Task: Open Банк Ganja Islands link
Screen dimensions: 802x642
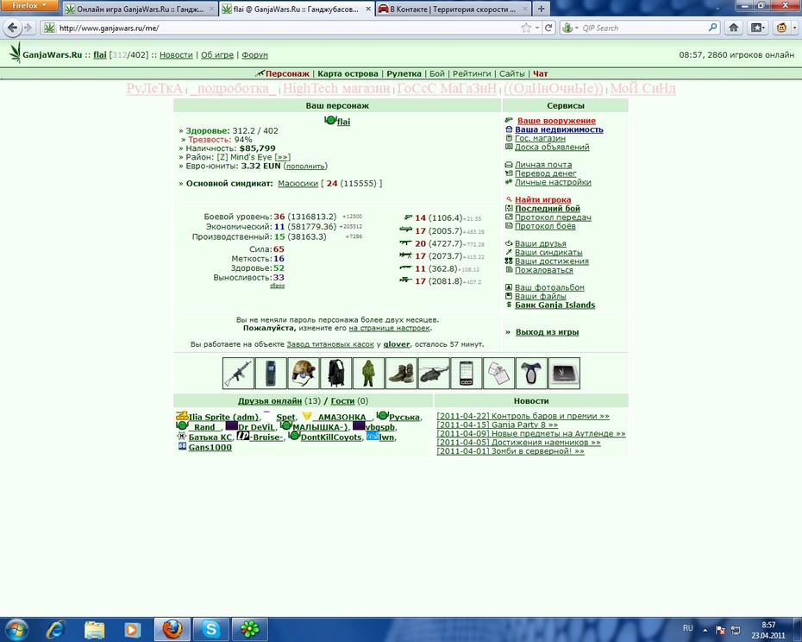Action: point(555,305)
